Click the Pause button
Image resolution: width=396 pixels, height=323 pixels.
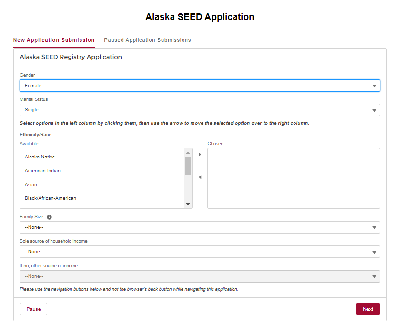33,309
